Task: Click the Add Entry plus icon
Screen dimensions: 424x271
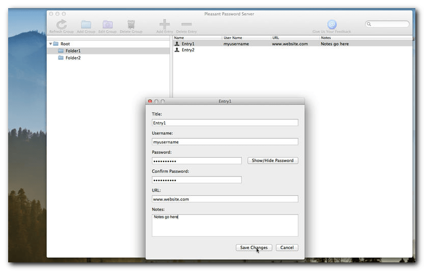Action: 164,24
